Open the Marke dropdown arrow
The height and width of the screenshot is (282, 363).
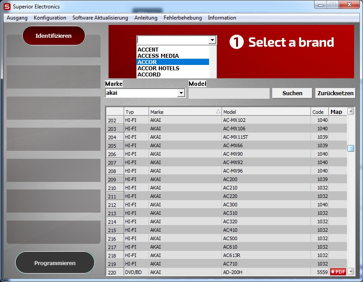pyautogui.click(x=181, y=93)
